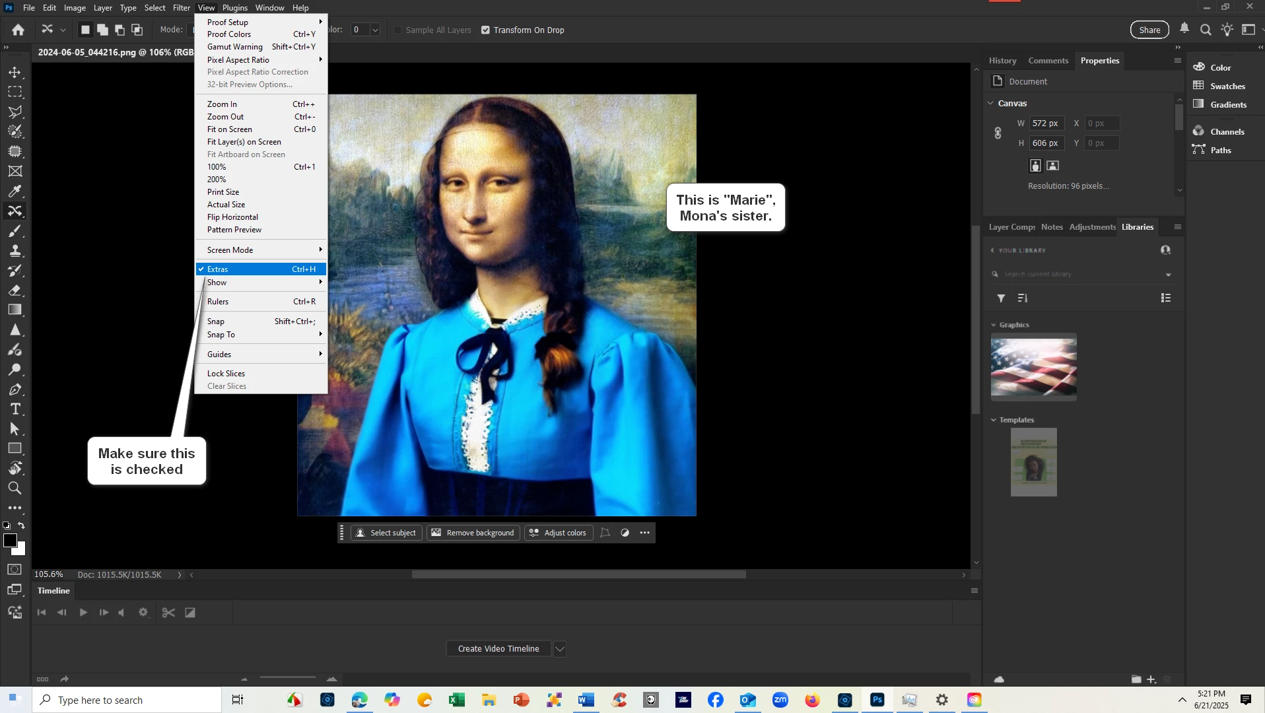
Task: Click the timeline zoom slider
Action: tap(288, 678)
